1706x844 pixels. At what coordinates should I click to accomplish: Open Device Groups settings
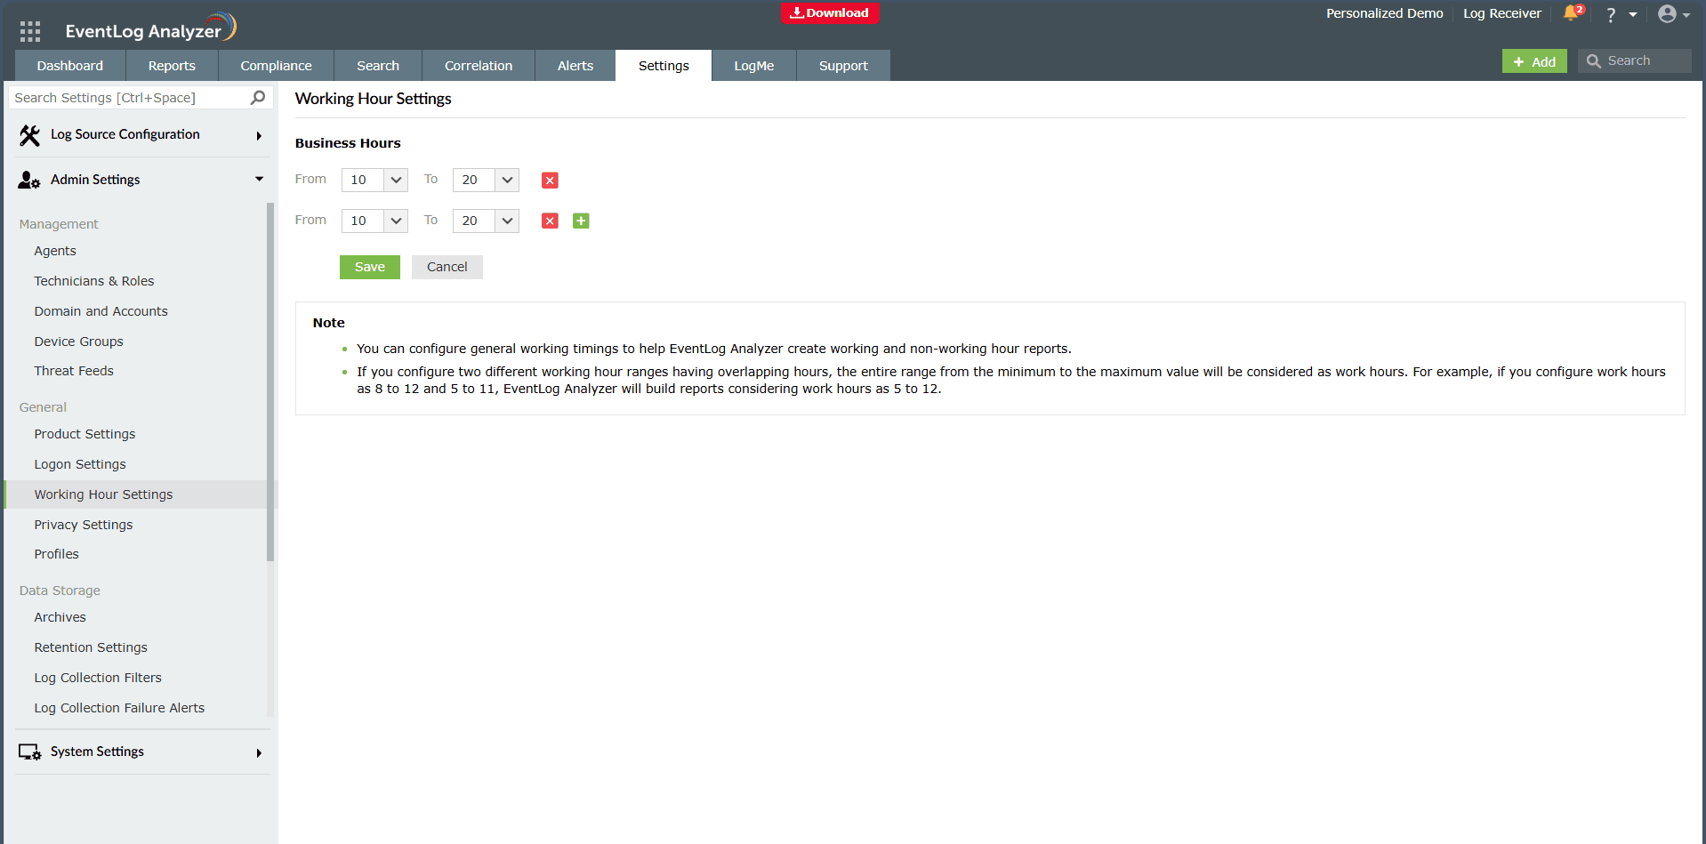[x=78, y=342]
